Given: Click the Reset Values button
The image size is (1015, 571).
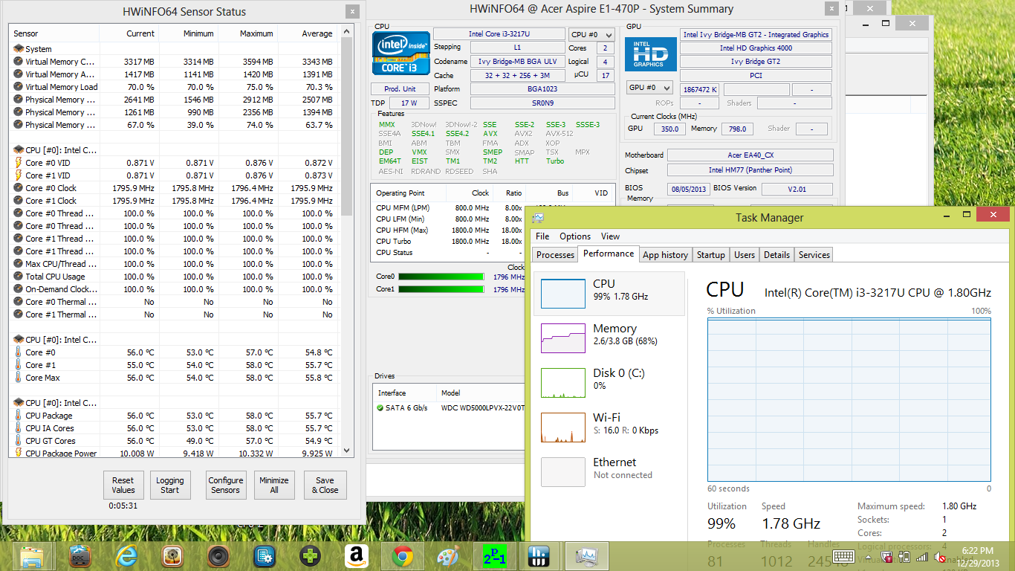Looking at the screenshot, I should tap(123, 485).
